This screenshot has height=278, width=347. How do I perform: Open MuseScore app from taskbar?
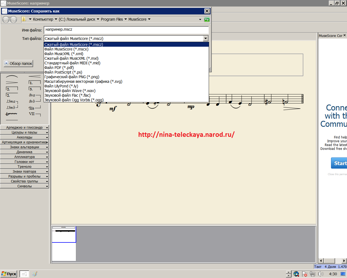tap(24, 274)
